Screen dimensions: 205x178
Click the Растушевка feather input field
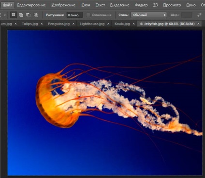(74, 15)
